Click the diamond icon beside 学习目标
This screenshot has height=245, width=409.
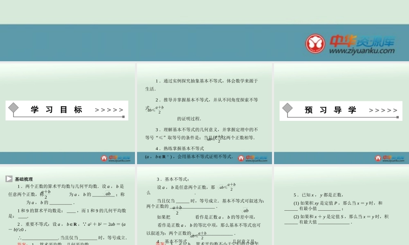click(x=13, y=107)
